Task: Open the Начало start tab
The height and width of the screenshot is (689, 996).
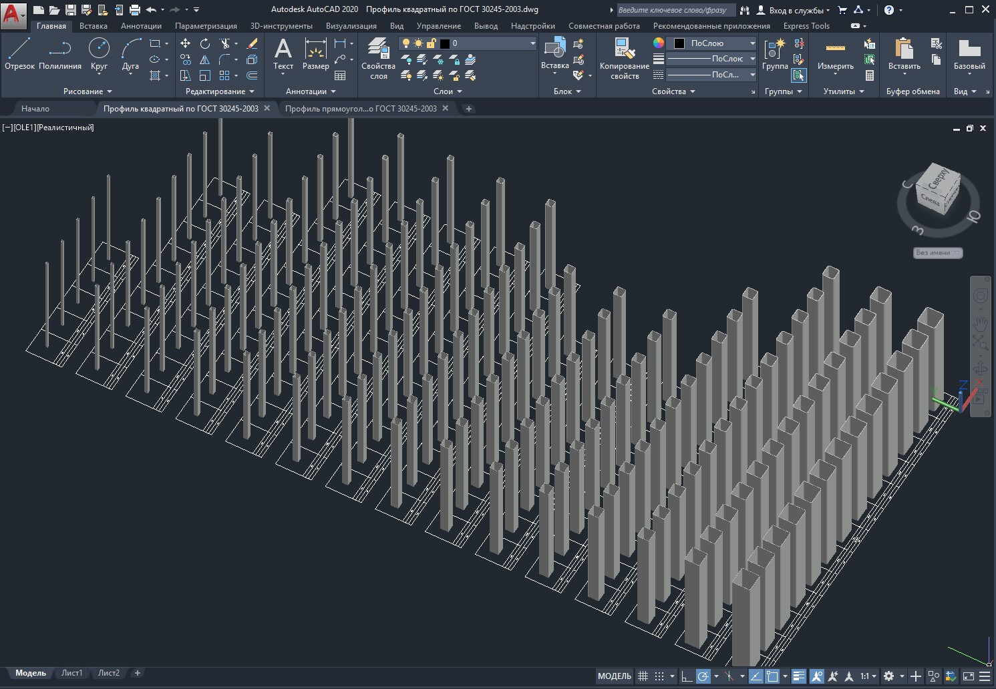Action: point(35,108)
